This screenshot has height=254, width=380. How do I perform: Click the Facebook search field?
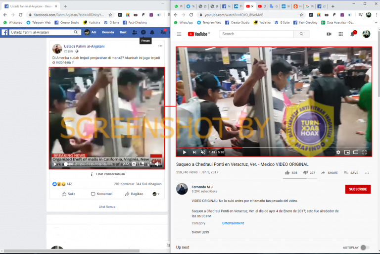coord(41,32)
